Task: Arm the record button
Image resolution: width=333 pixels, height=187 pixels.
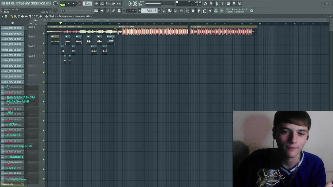Action: pos(80,4)
